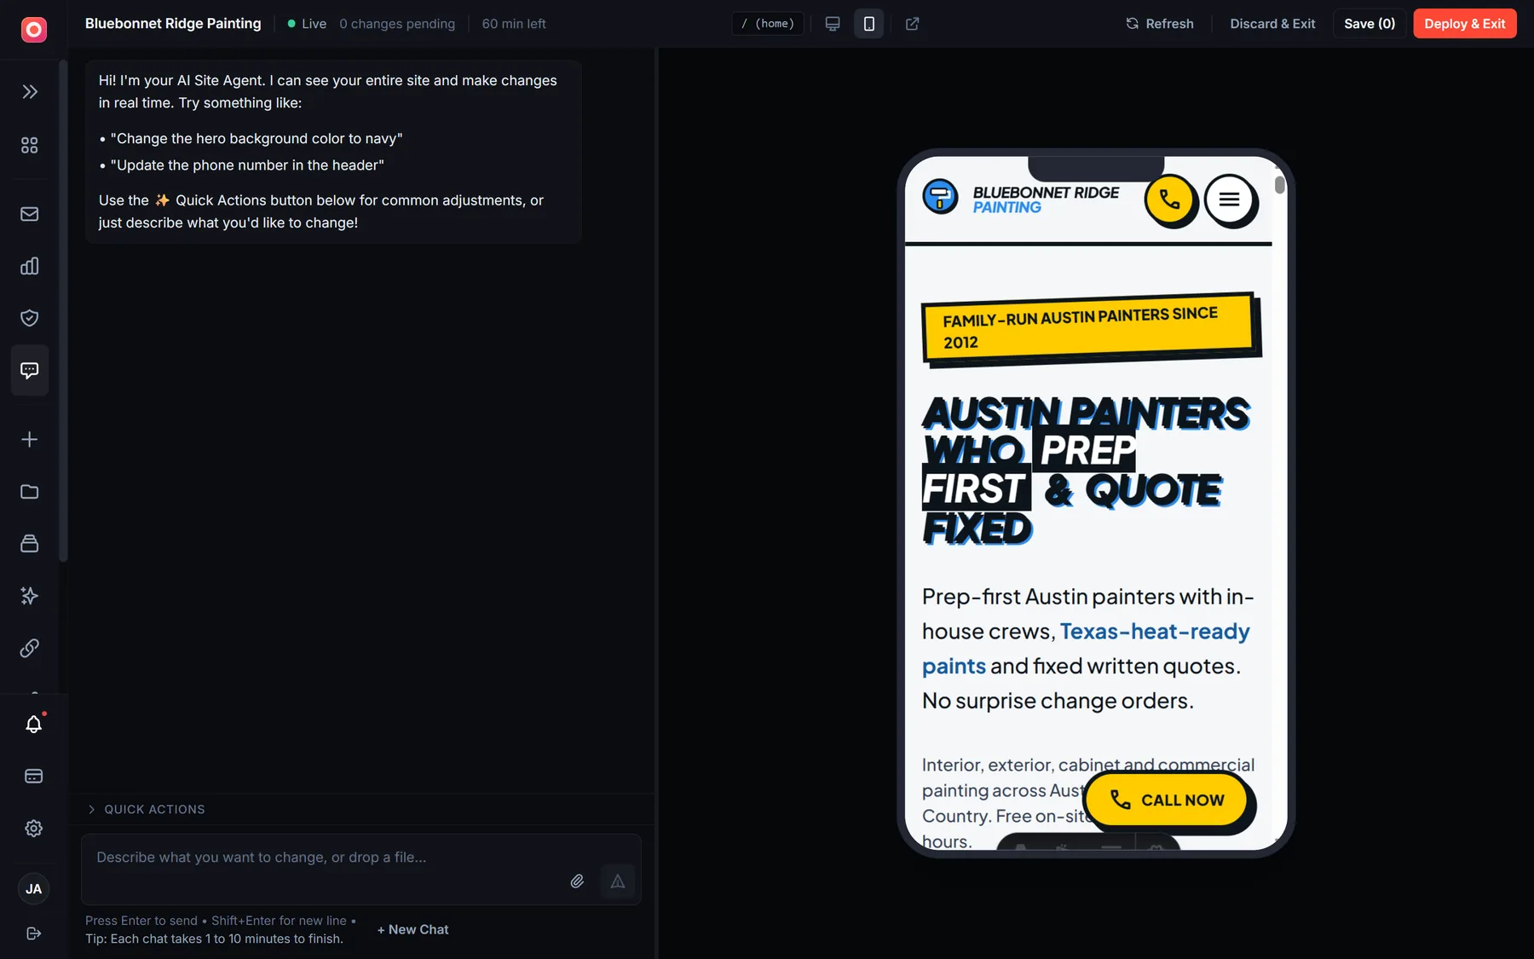Open the shield checkmark security icon
The height and width of the screenshot is (959, 1534).
coord(30,318)
